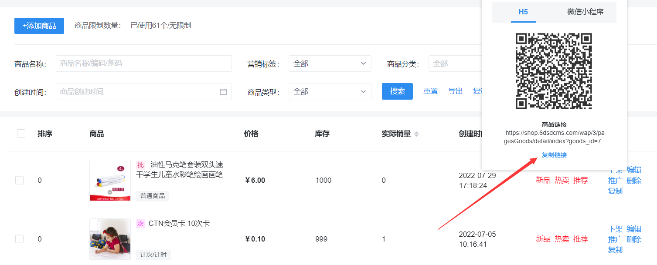Click the CTN会员卡 10次卡 product name
Screen dimensions: 657x265
pos(179,224)
